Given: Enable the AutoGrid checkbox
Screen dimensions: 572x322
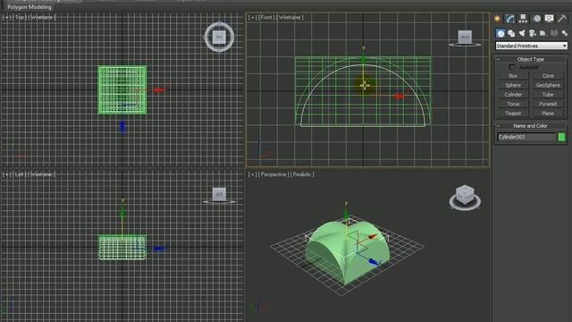Looking at the screenshot, I should (512, 67).
